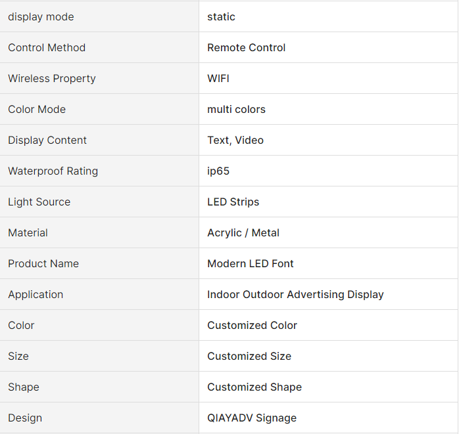Click the 'Waterproof Rating' label
Image resolution: width=459 pixels, height=434 pixels.
point(53,171)
